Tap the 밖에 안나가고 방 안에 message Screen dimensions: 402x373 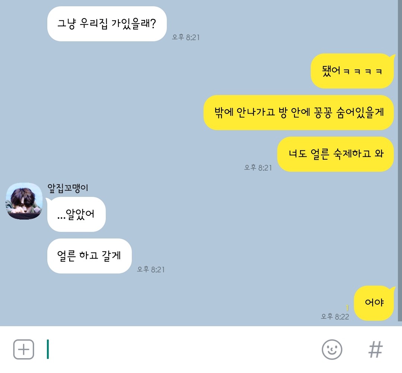coord(299,113)
